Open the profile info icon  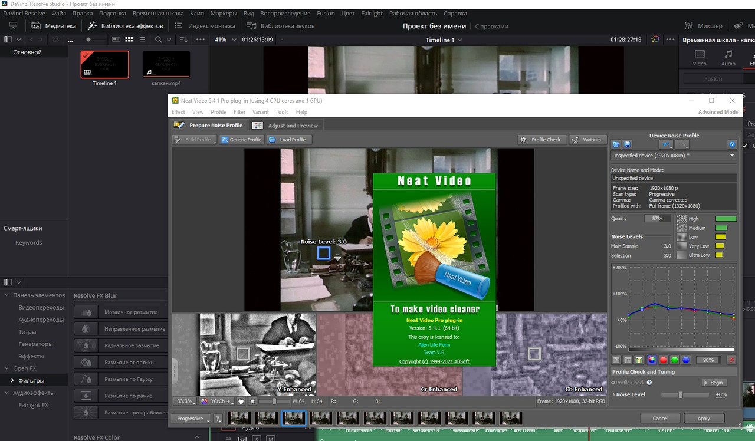coord(732,144)
